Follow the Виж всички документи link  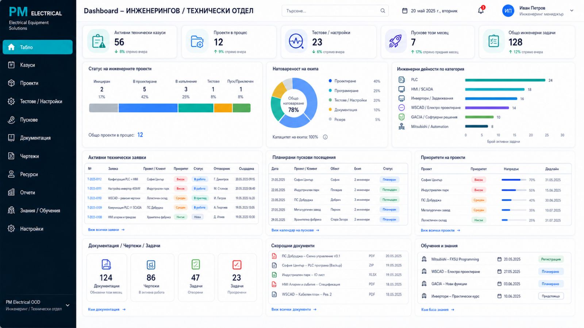294,309
